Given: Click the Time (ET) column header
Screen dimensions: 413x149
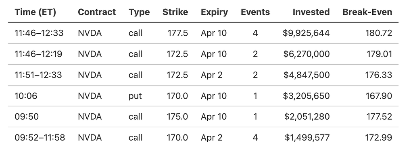Looking at the screenshot, I should pos(35,12).
